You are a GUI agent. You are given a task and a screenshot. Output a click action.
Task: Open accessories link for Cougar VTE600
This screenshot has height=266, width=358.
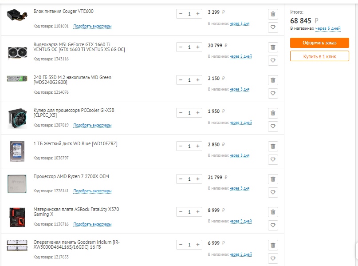click(92, 26)
